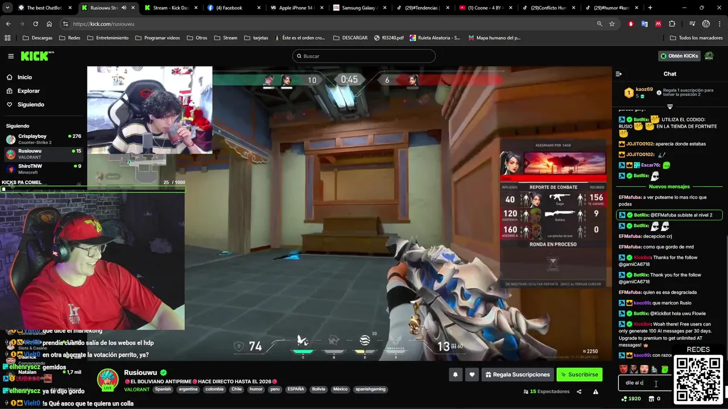
Task: Open the browser home page
Action: point(49,24)
